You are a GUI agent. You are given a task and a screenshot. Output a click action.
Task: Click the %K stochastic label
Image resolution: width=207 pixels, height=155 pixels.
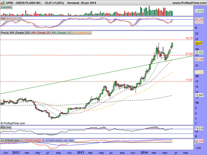pos(3,18)
